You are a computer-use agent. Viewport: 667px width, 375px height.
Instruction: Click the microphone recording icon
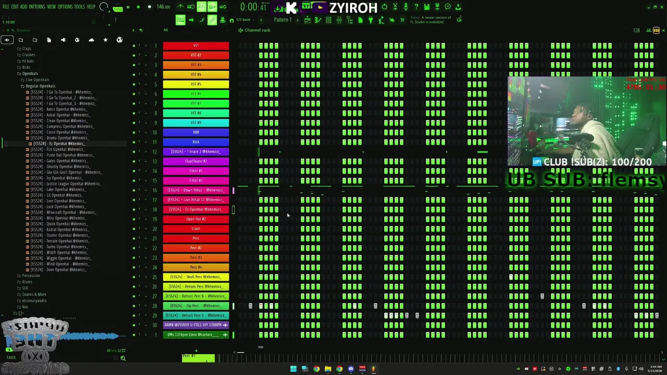(405, 7)
